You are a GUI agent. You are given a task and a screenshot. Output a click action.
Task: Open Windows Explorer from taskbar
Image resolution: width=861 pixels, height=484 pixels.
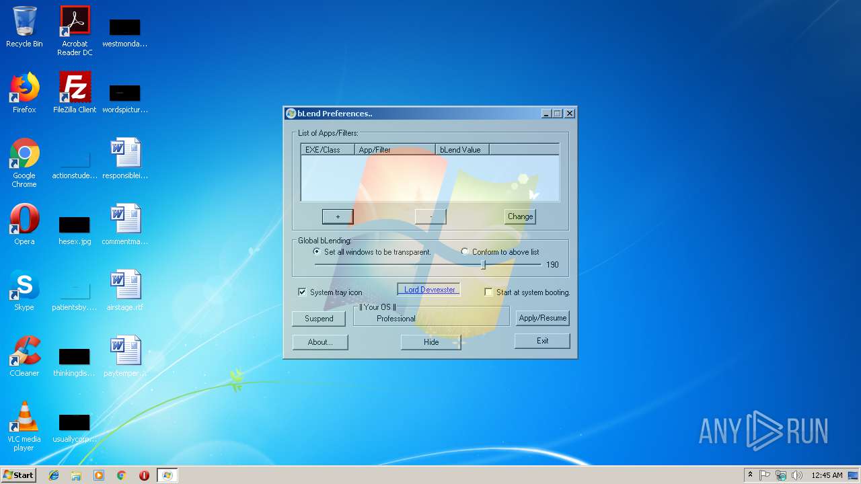pyautogui.click(x=76, y=475)
